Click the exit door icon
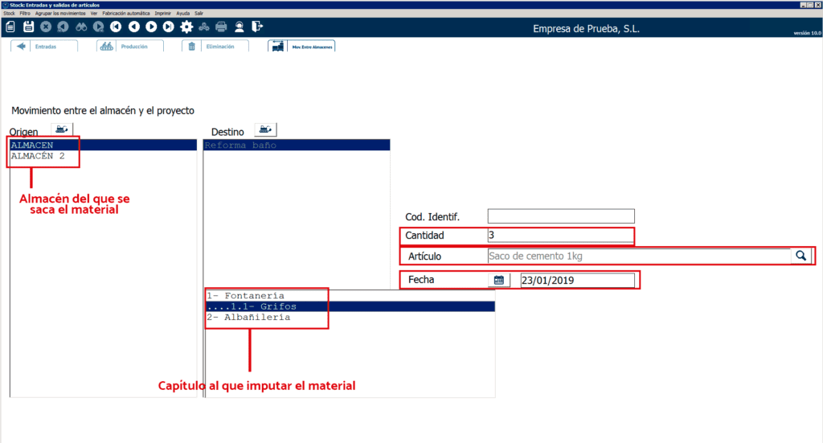Image resolution: width=823 pixels, height=443 pixels. click(x=256, y=27)
